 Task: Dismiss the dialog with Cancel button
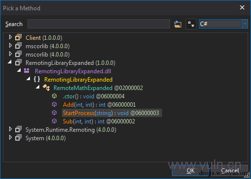coord(229,171)
